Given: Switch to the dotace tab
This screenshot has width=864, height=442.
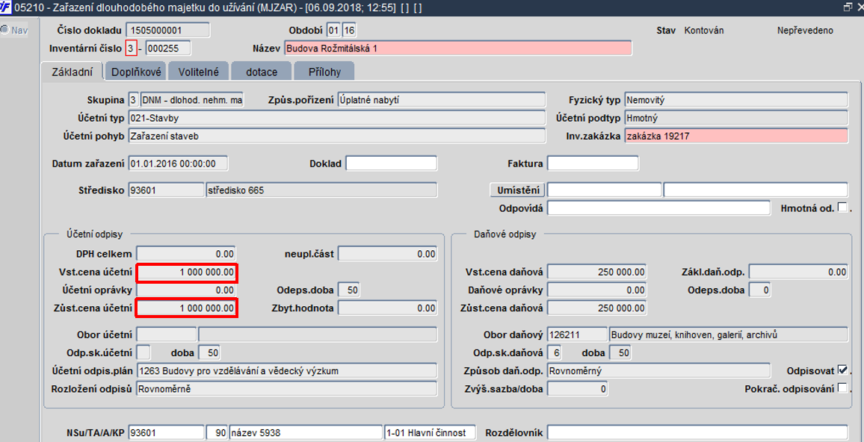Looking at the screenshot, I should [261, 72].
